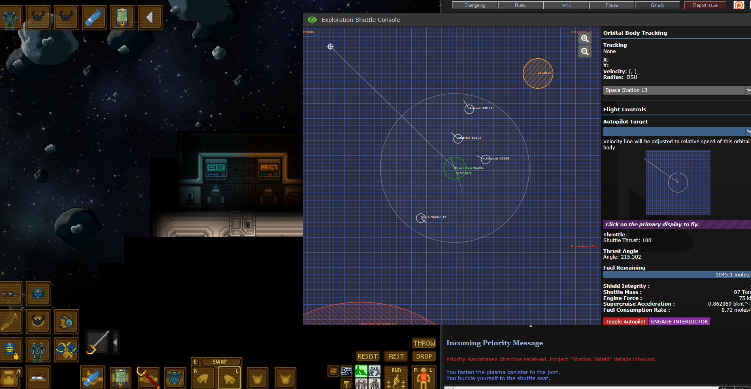Click Toggle Autopilot button
The width and height of the screenshot is (751, 389).
625,321
